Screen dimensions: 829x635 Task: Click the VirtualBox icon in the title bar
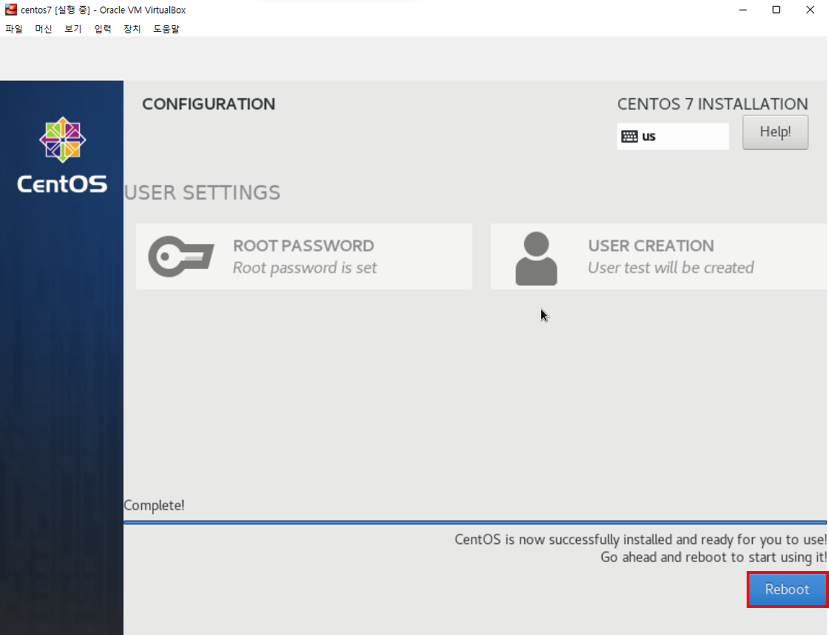point(11,10)
